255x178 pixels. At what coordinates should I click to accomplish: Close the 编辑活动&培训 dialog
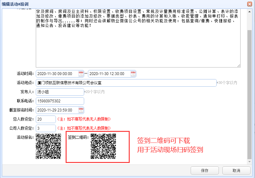[250, 4]
